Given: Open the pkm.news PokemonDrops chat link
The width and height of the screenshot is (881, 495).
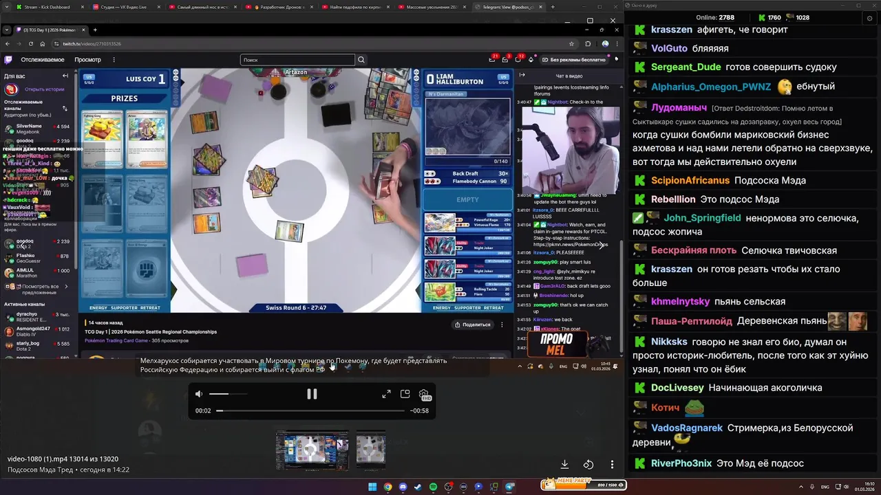Looking at the screenshot, I should 571,244.
